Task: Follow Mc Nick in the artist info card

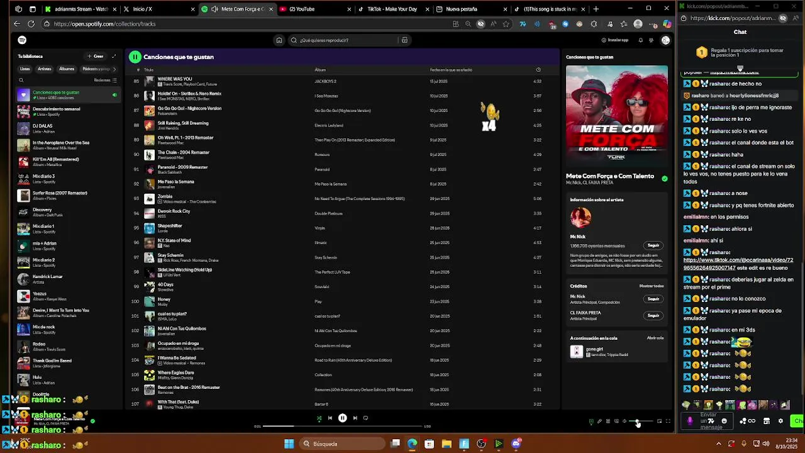Action: [653, 245]
